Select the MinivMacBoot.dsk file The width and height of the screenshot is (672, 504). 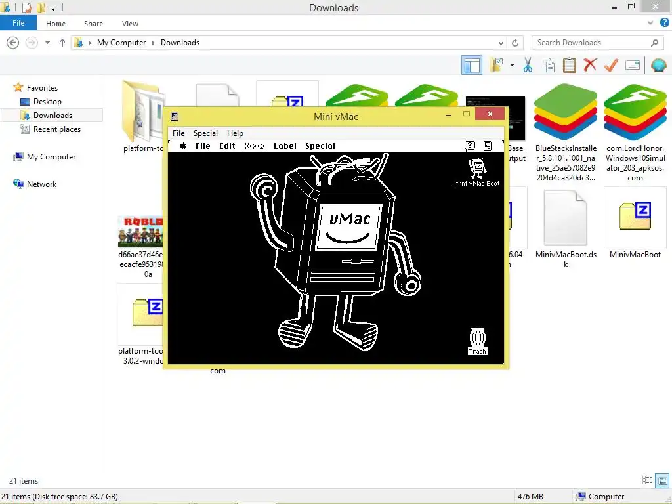point(566,229)
